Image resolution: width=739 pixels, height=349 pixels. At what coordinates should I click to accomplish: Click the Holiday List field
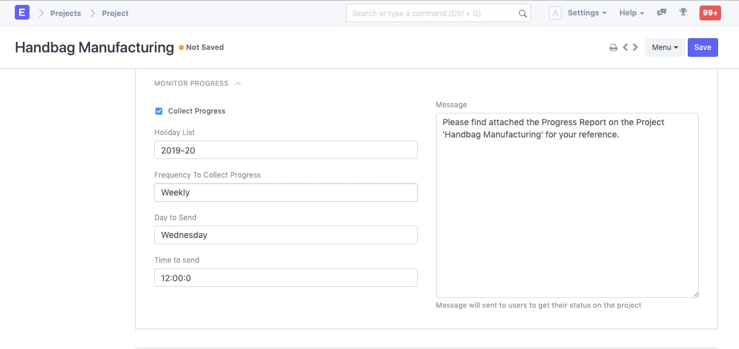286,150
